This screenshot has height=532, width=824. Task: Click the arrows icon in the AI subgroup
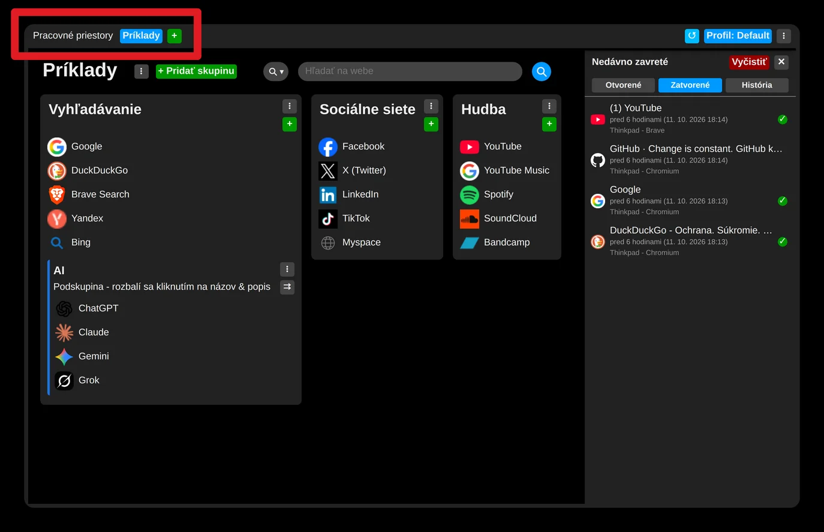pos(287,287)
